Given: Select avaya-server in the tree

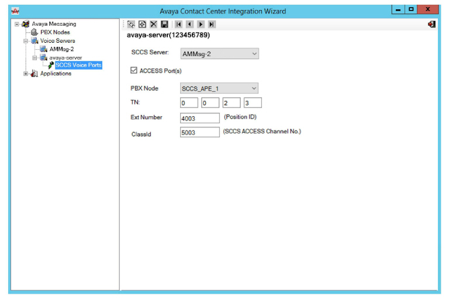Looking at the screenshot, I should click(65, 57).
